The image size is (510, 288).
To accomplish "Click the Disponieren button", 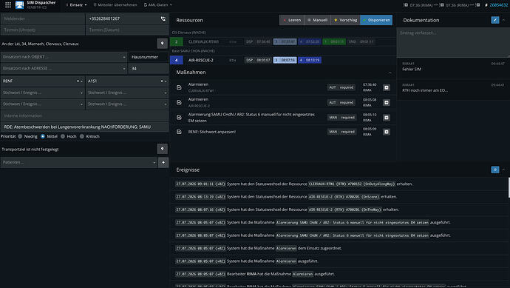I will tap(376, 20).
